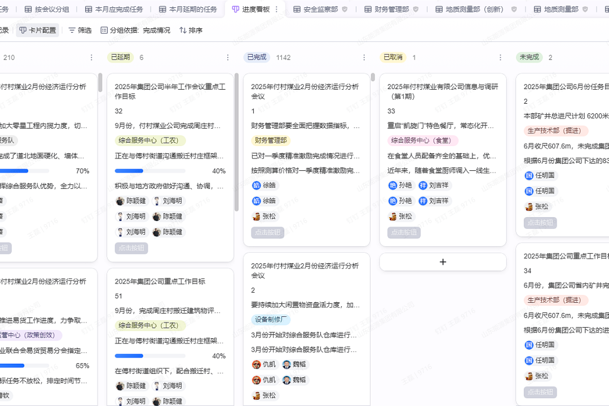Click the 未完成 column's more options icon
This screenshot has width=609, height=406.
607,57
